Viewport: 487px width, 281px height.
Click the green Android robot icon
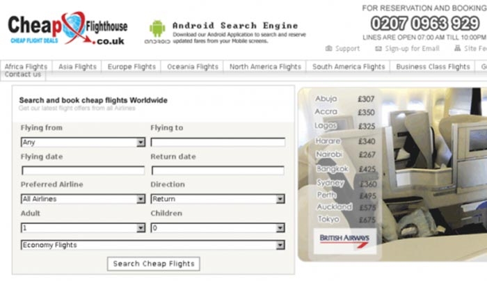click(157, 29)
